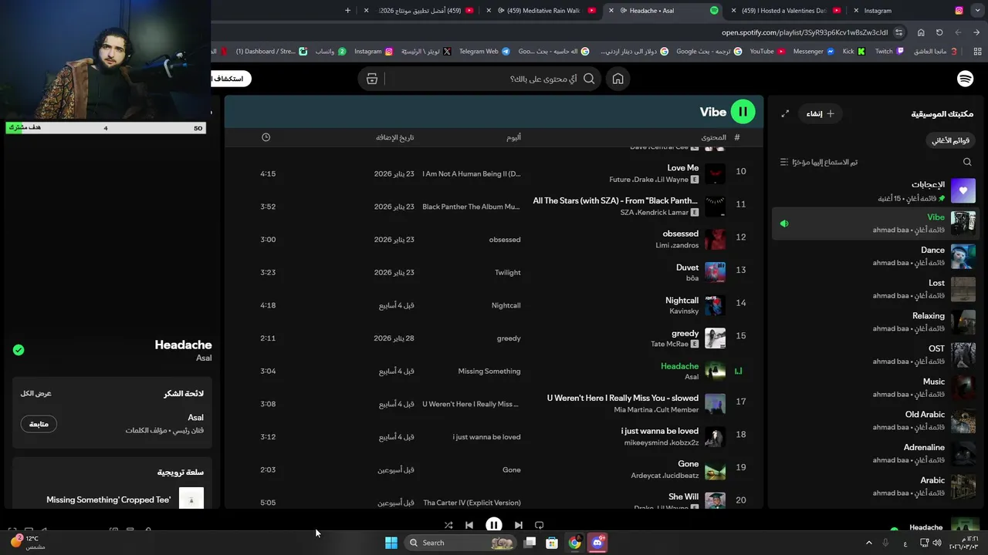Open the Adrenaline playlist
The image size is (988, 555).
(x=875, y=453)
